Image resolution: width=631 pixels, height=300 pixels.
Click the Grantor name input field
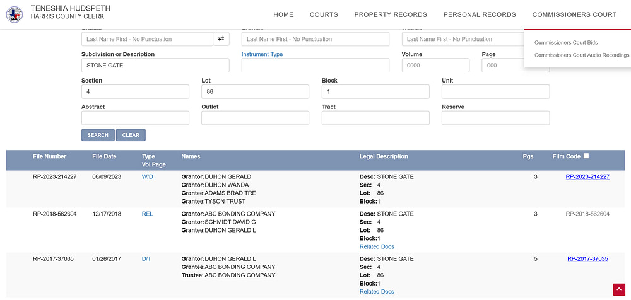tap(147, 39)
